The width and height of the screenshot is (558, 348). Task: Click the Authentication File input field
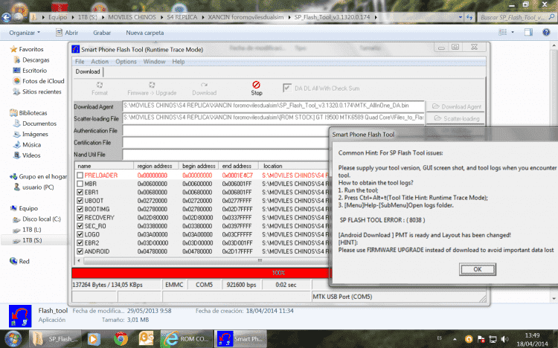pos(225,131)
